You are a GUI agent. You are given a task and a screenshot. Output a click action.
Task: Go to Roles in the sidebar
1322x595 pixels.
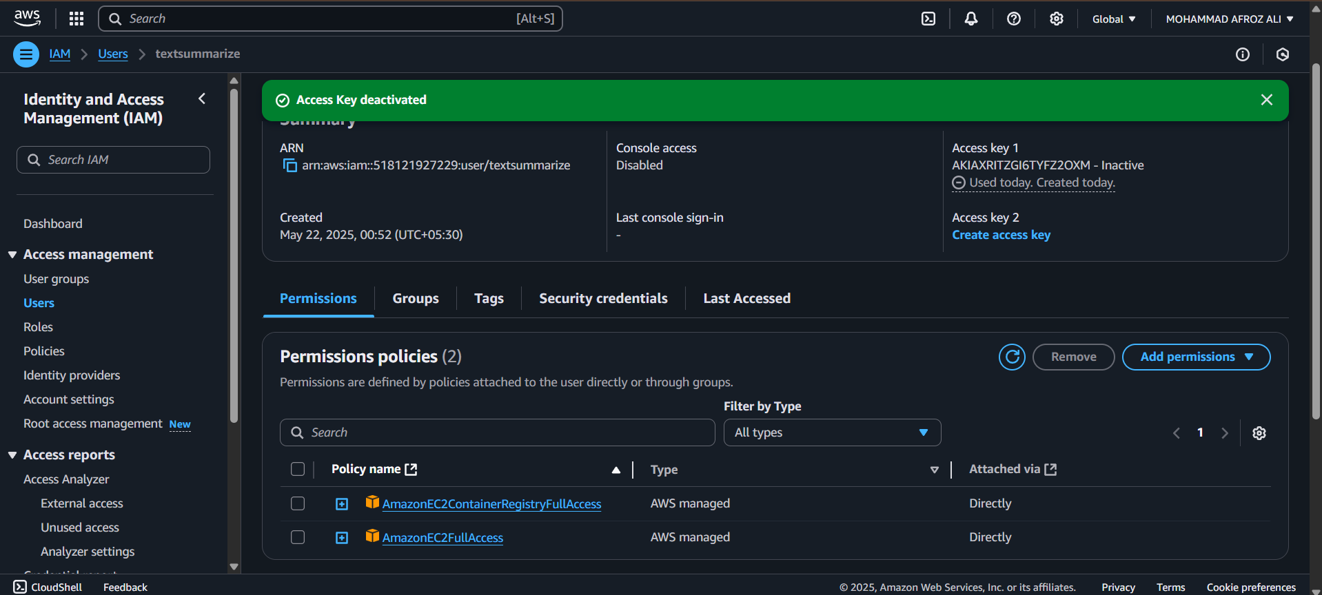[x=38, y=327]
